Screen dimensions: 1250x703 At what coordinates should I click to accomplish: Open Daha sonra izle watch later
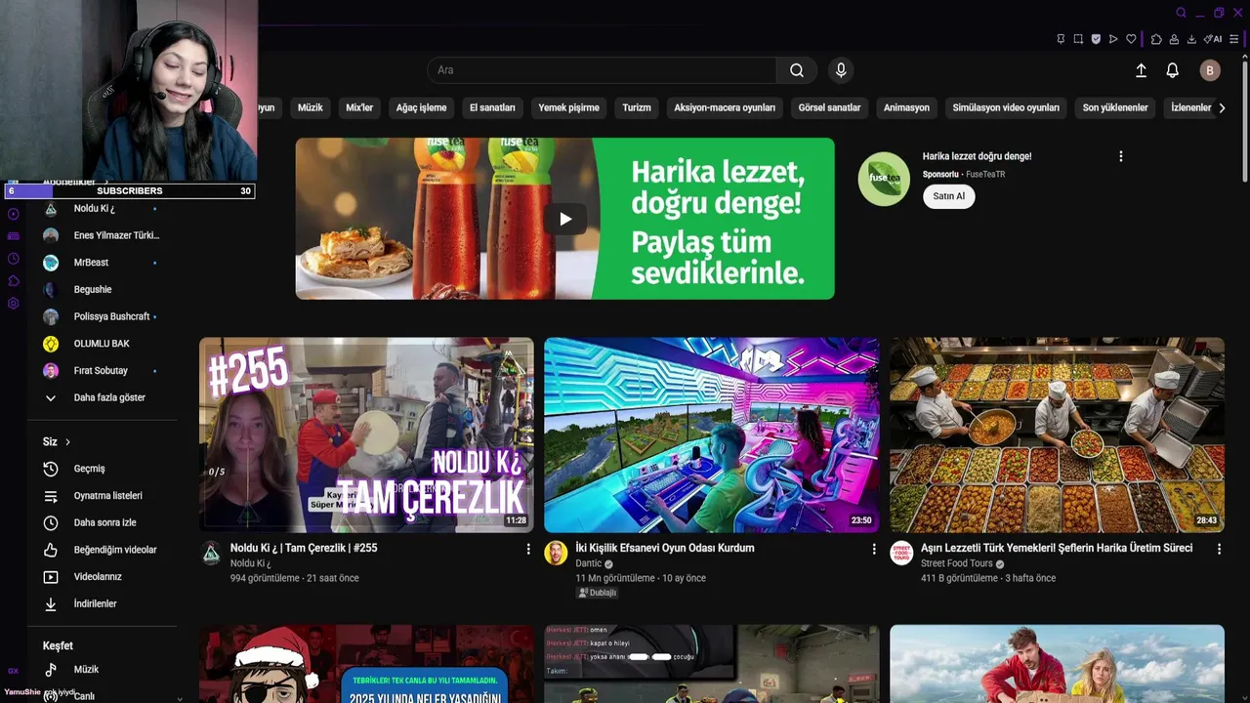[102, 522]
